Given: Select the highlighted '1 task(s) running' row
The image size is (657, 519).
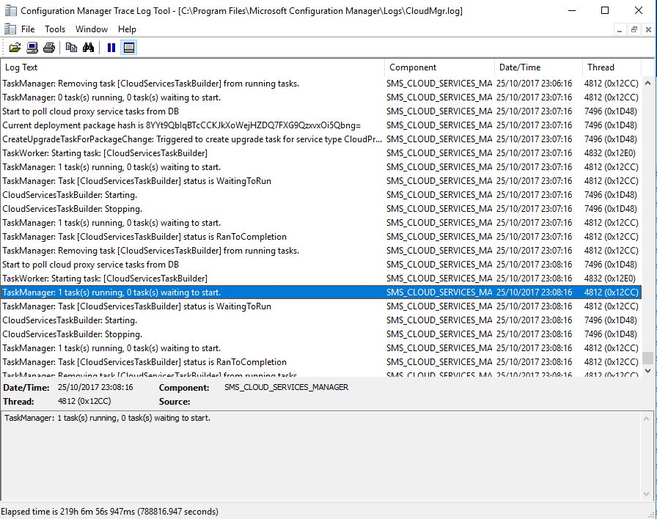Looking at the screenshot, I should [x=321, y=292].
